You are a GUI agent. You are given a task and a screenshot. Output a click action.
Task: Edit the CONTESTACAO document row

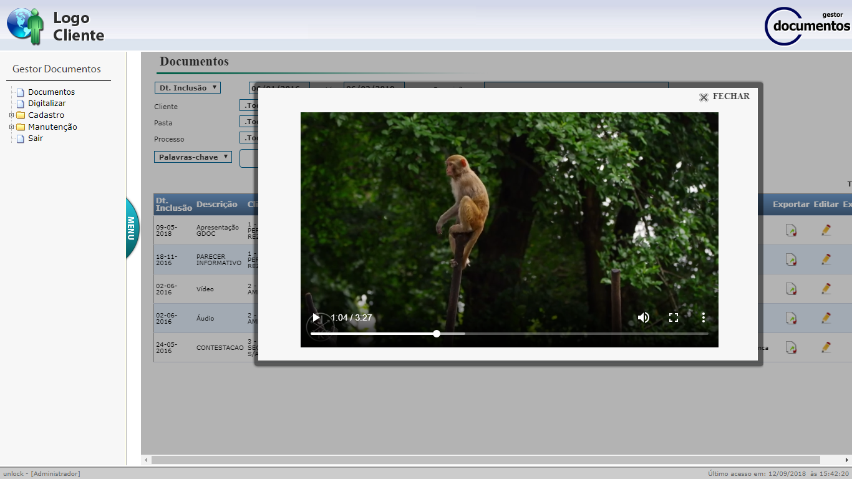826,347
